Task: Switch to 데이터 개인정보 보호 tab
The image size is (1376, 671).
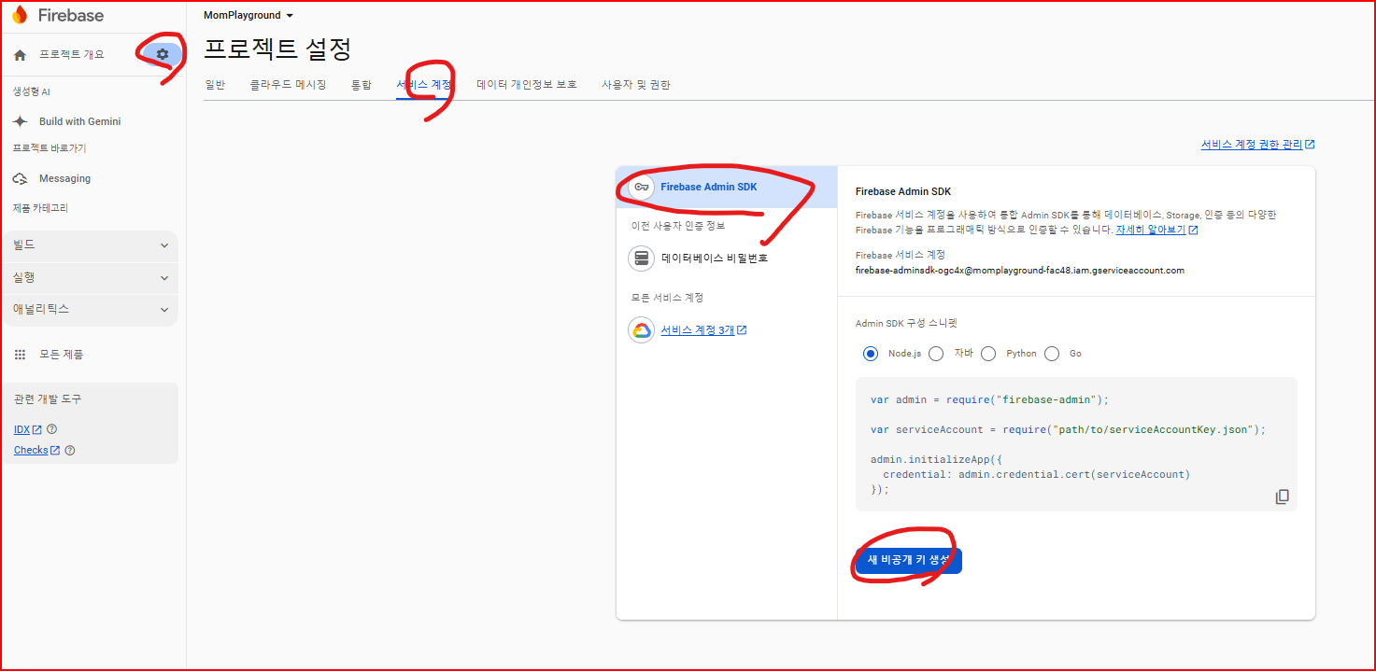Action: 527,85
